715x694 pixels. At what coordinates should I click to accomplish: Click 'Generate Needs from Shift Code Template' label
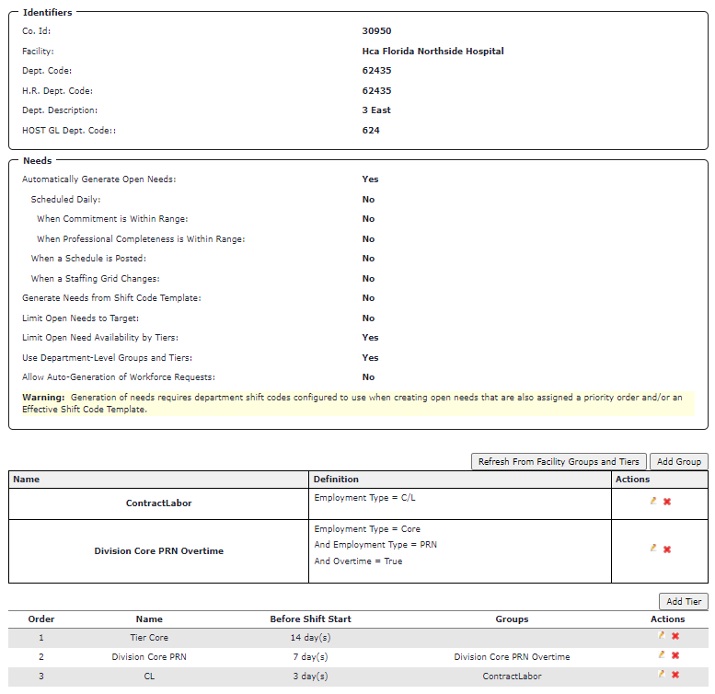point(111,297)
